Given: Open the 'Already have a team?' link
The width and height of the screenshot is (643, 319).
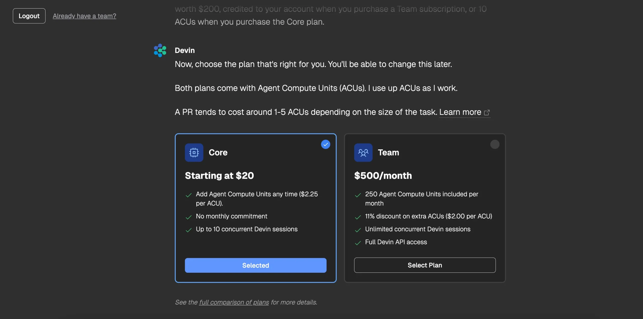Looking at the screenshot, I should click(x=84, y=16).
